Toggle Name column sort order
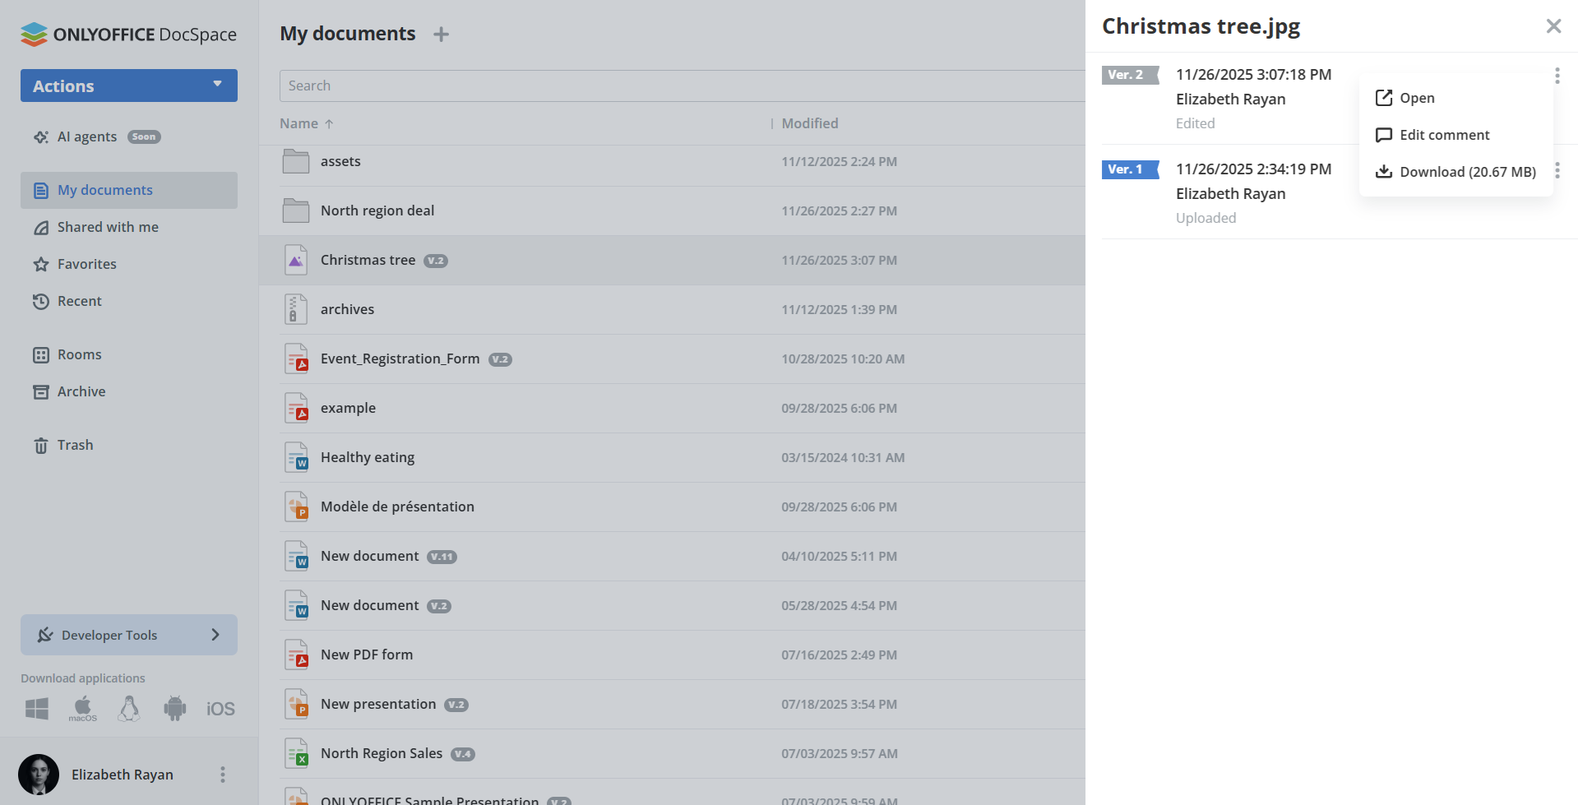 [x=307, y=123]
